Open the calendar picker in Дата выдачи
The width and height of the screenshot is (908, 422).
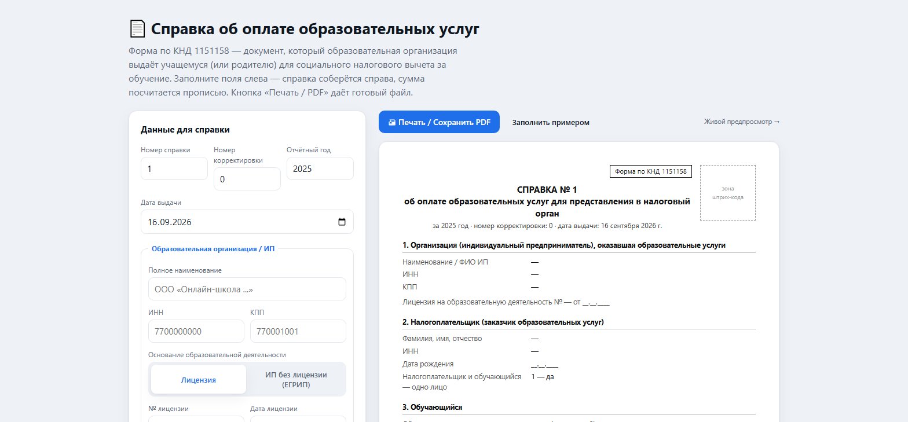(341, 222)
